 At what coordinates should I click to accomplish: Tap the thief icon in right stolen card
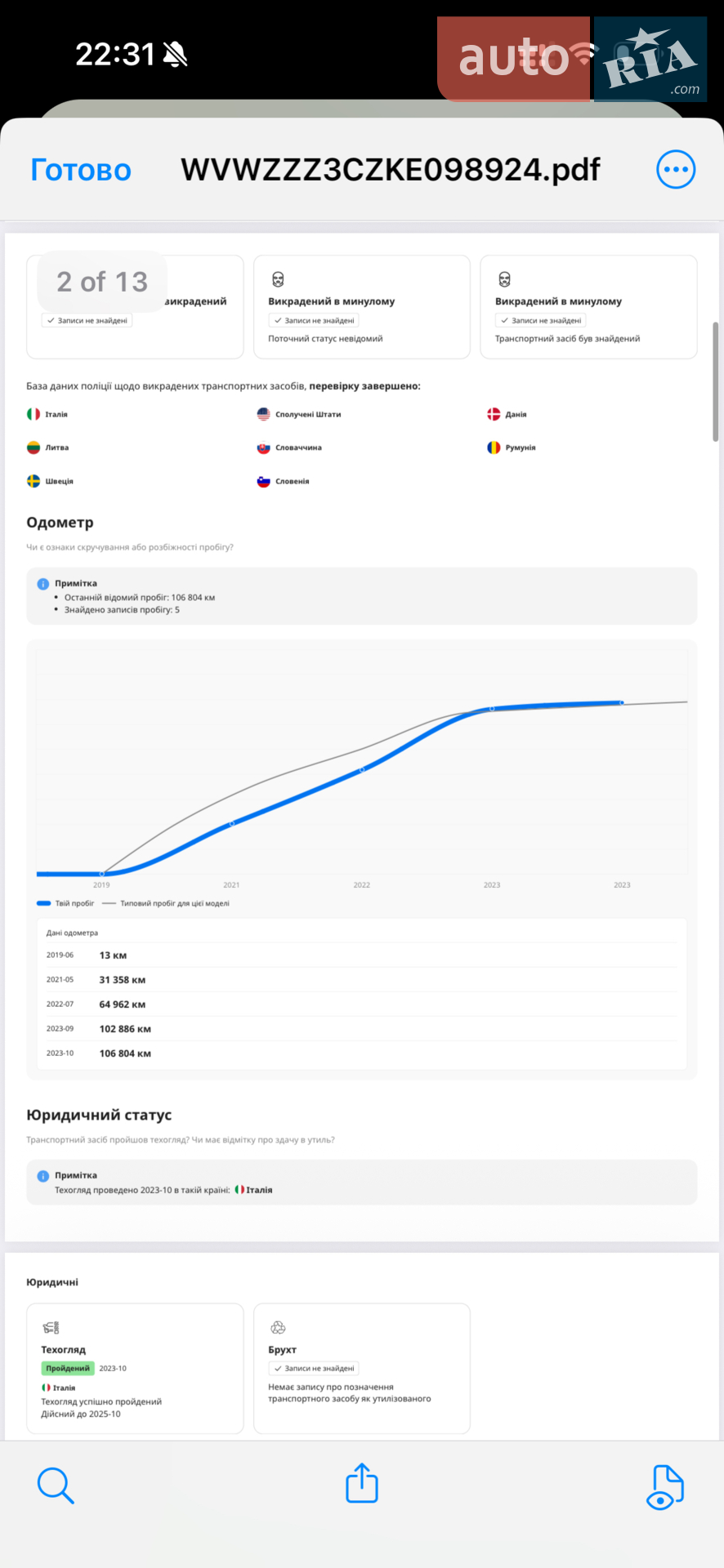(x=504, y=280)
